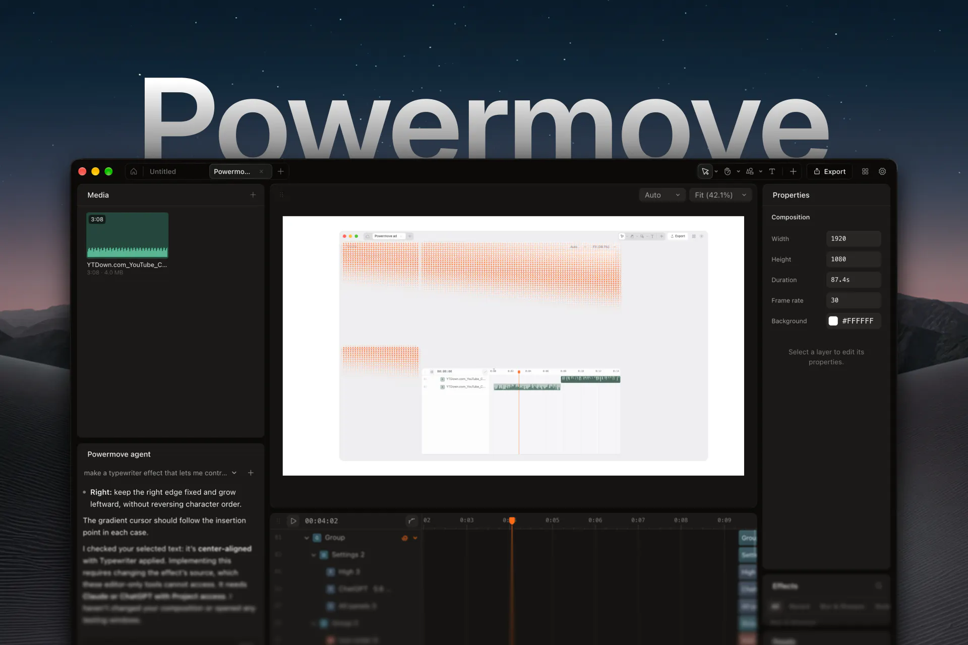The height and width of the screenshot is (645, 968).
Task: Jump to 0:03 on the ruler
Action: (x=467, y=520)
